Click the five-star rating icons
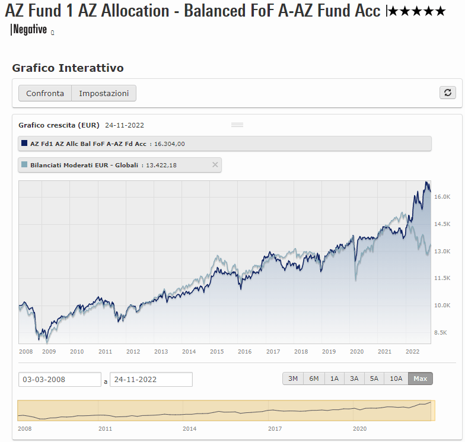The height and width of the screenshot is (442, 465). click(417, 11)
